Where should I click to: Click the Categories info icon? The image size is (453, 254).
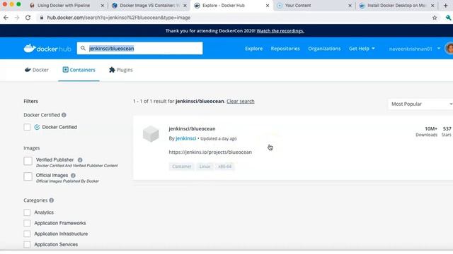(x=52, y=200)
